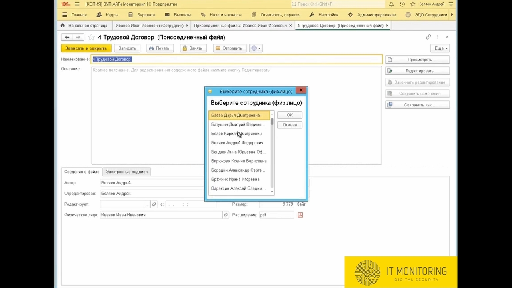Open the Редактирует selection ellipsis button

click(147, 204)
